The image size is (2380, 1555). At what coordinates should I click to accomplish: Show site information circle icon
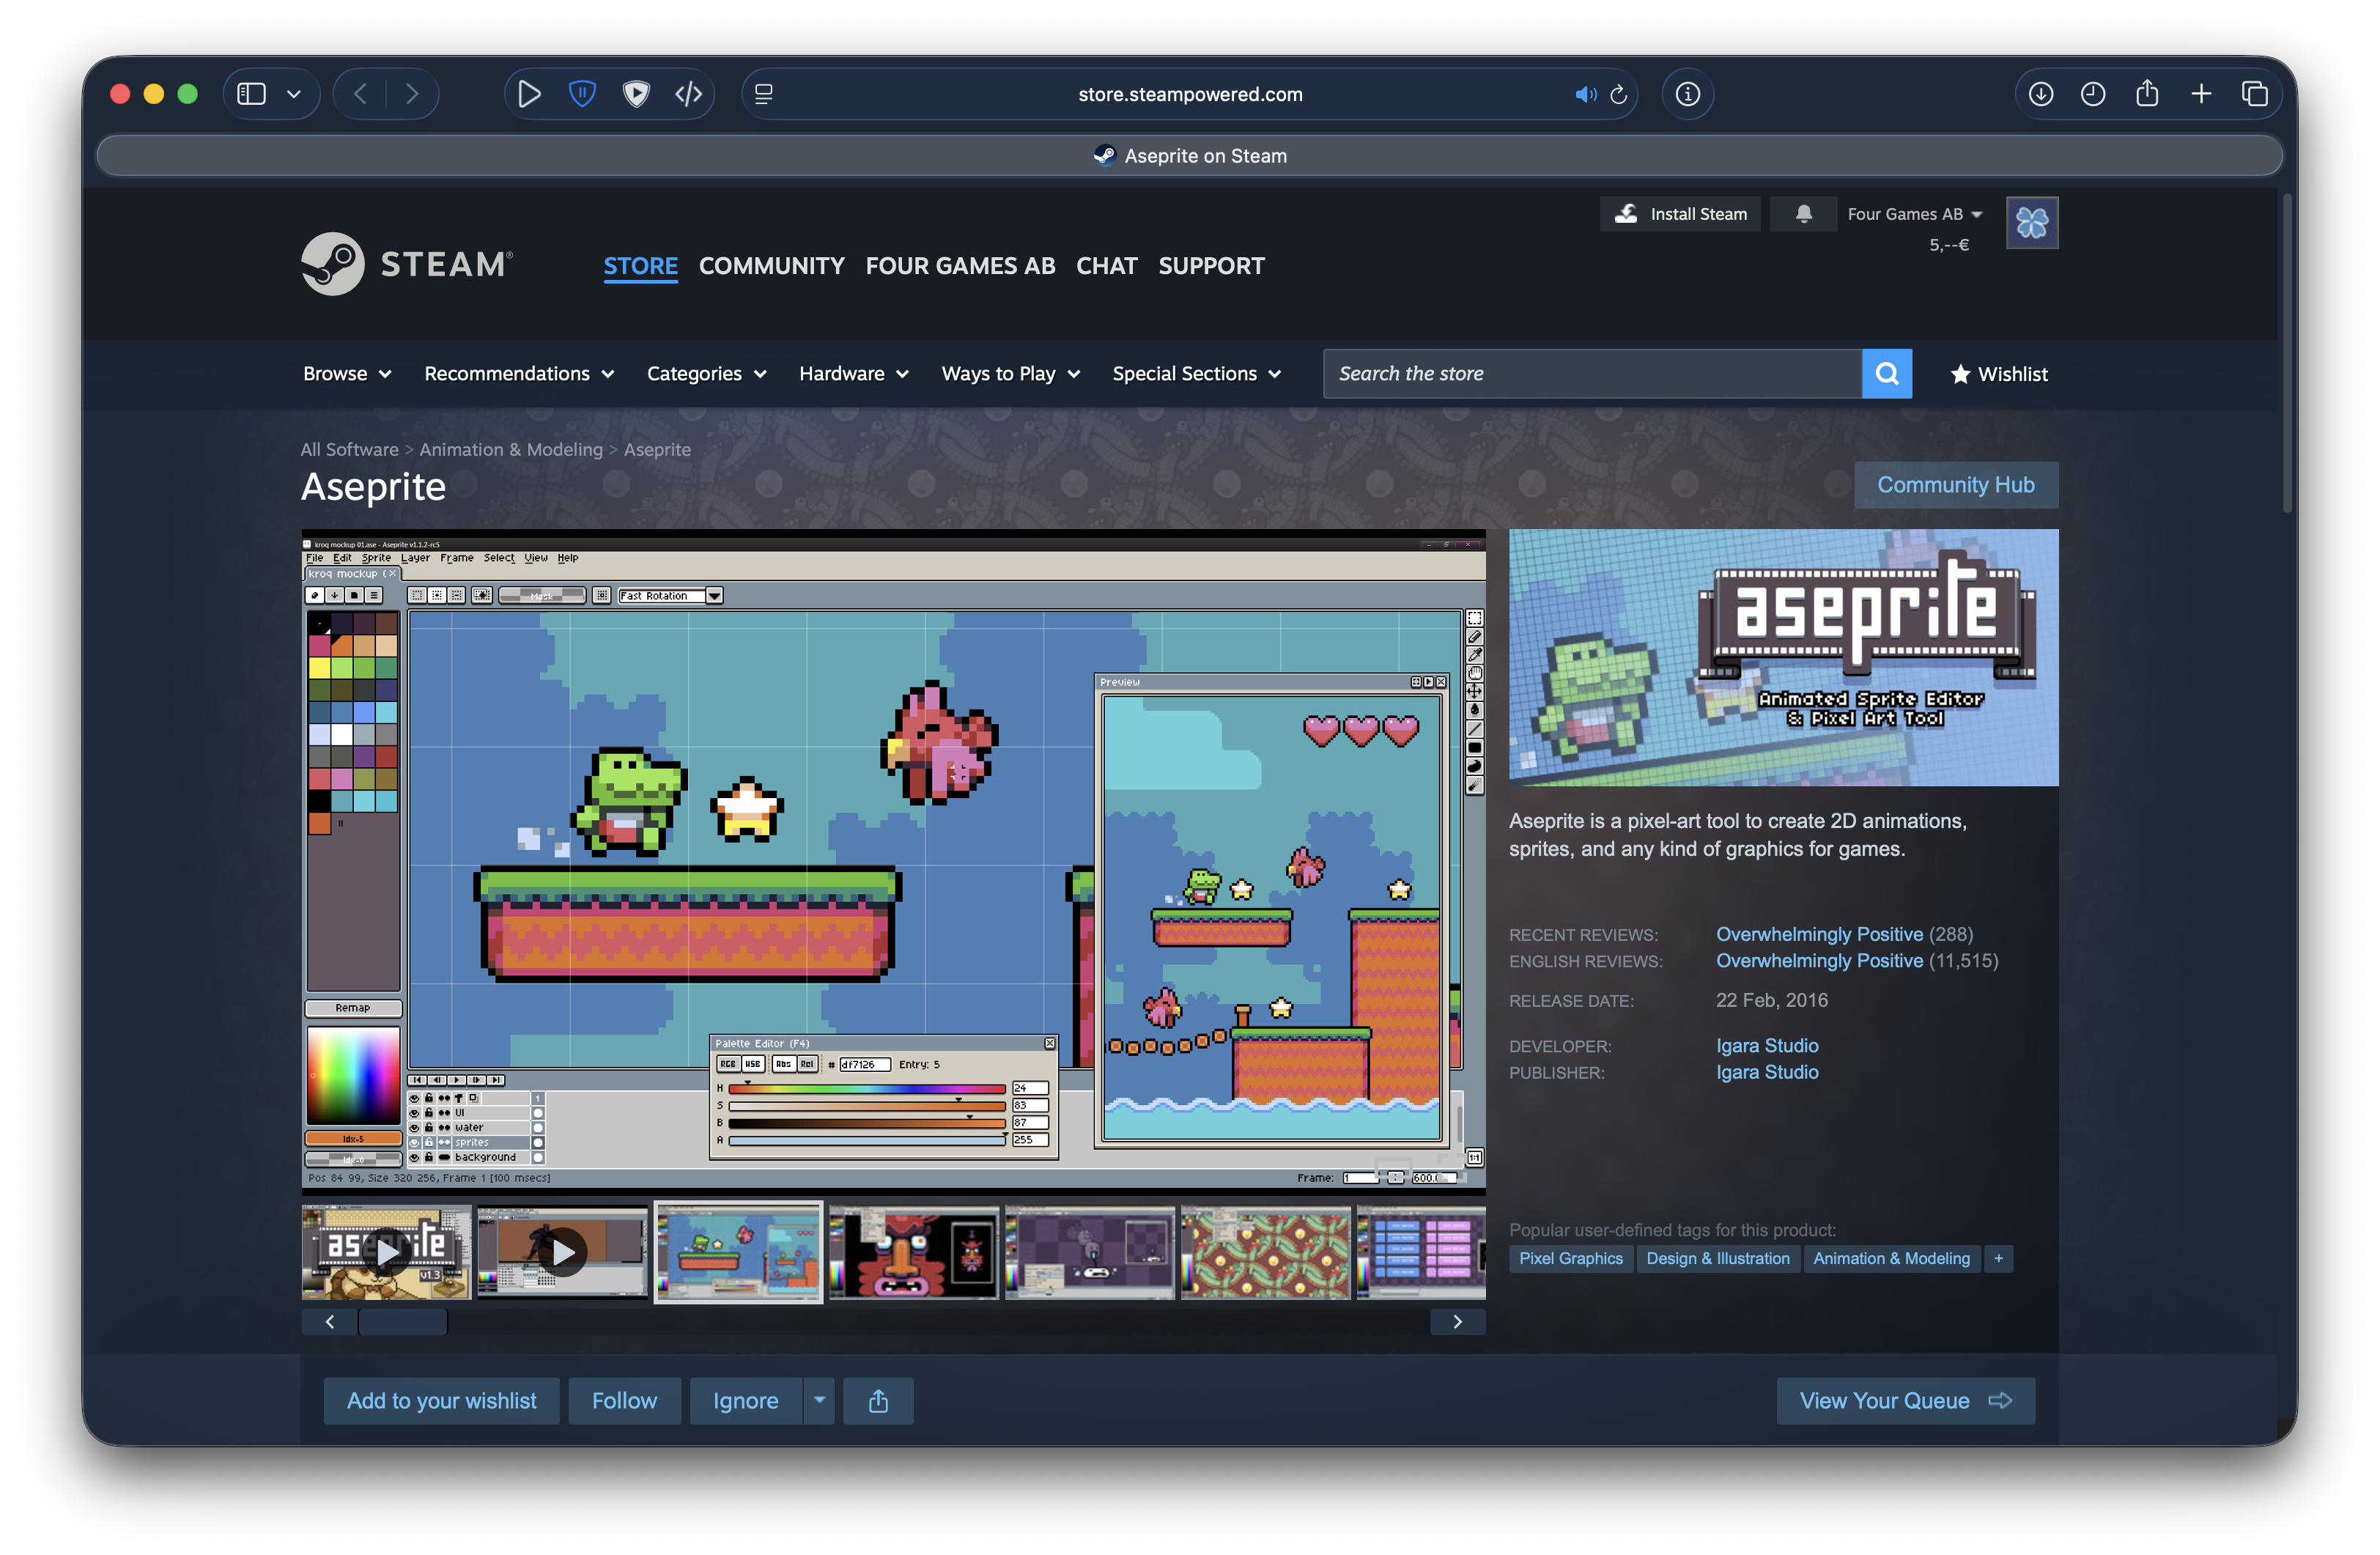(1688, 94)
